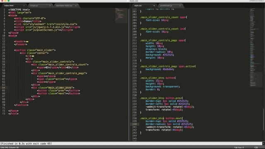265x149 pixels.
Task: Open the CSS syntax selector in status bar
Action: 256,147
